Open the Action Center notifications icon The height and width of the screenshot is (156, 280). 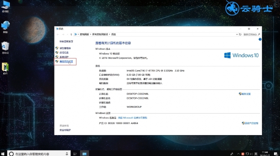[276, 154]
